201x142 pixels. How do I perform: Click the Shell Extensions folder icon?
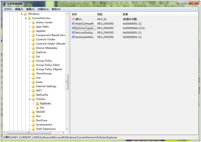pyautogui.click(x=33, y=129)
